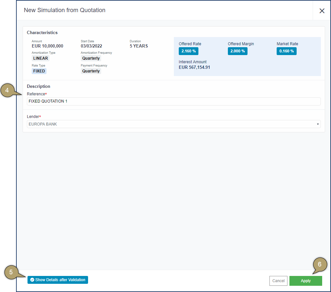Click the Market Rate 0.160 % badge

(x=286, y=51)
